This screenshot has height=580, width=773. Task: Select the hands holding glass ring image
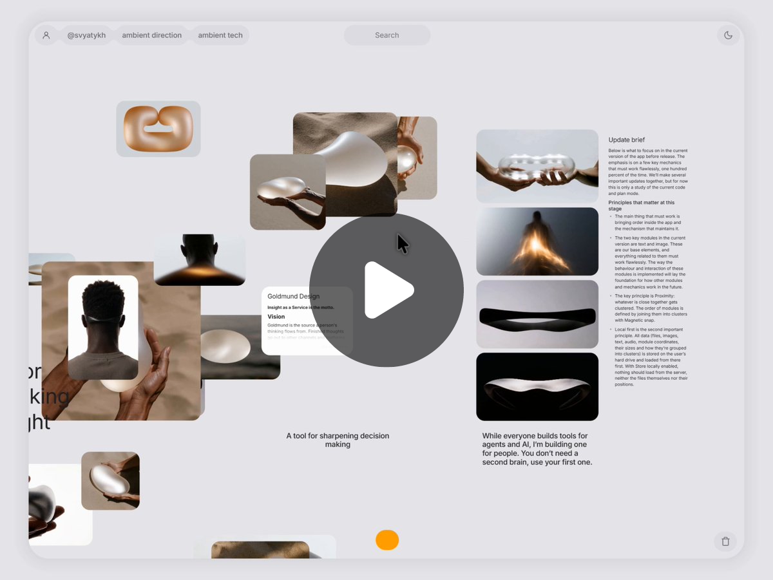(x=537, y=166)
